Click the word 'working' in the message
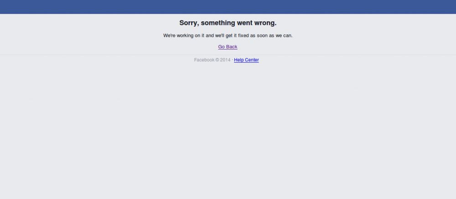The image size is (456, 199). click(186, 35)
